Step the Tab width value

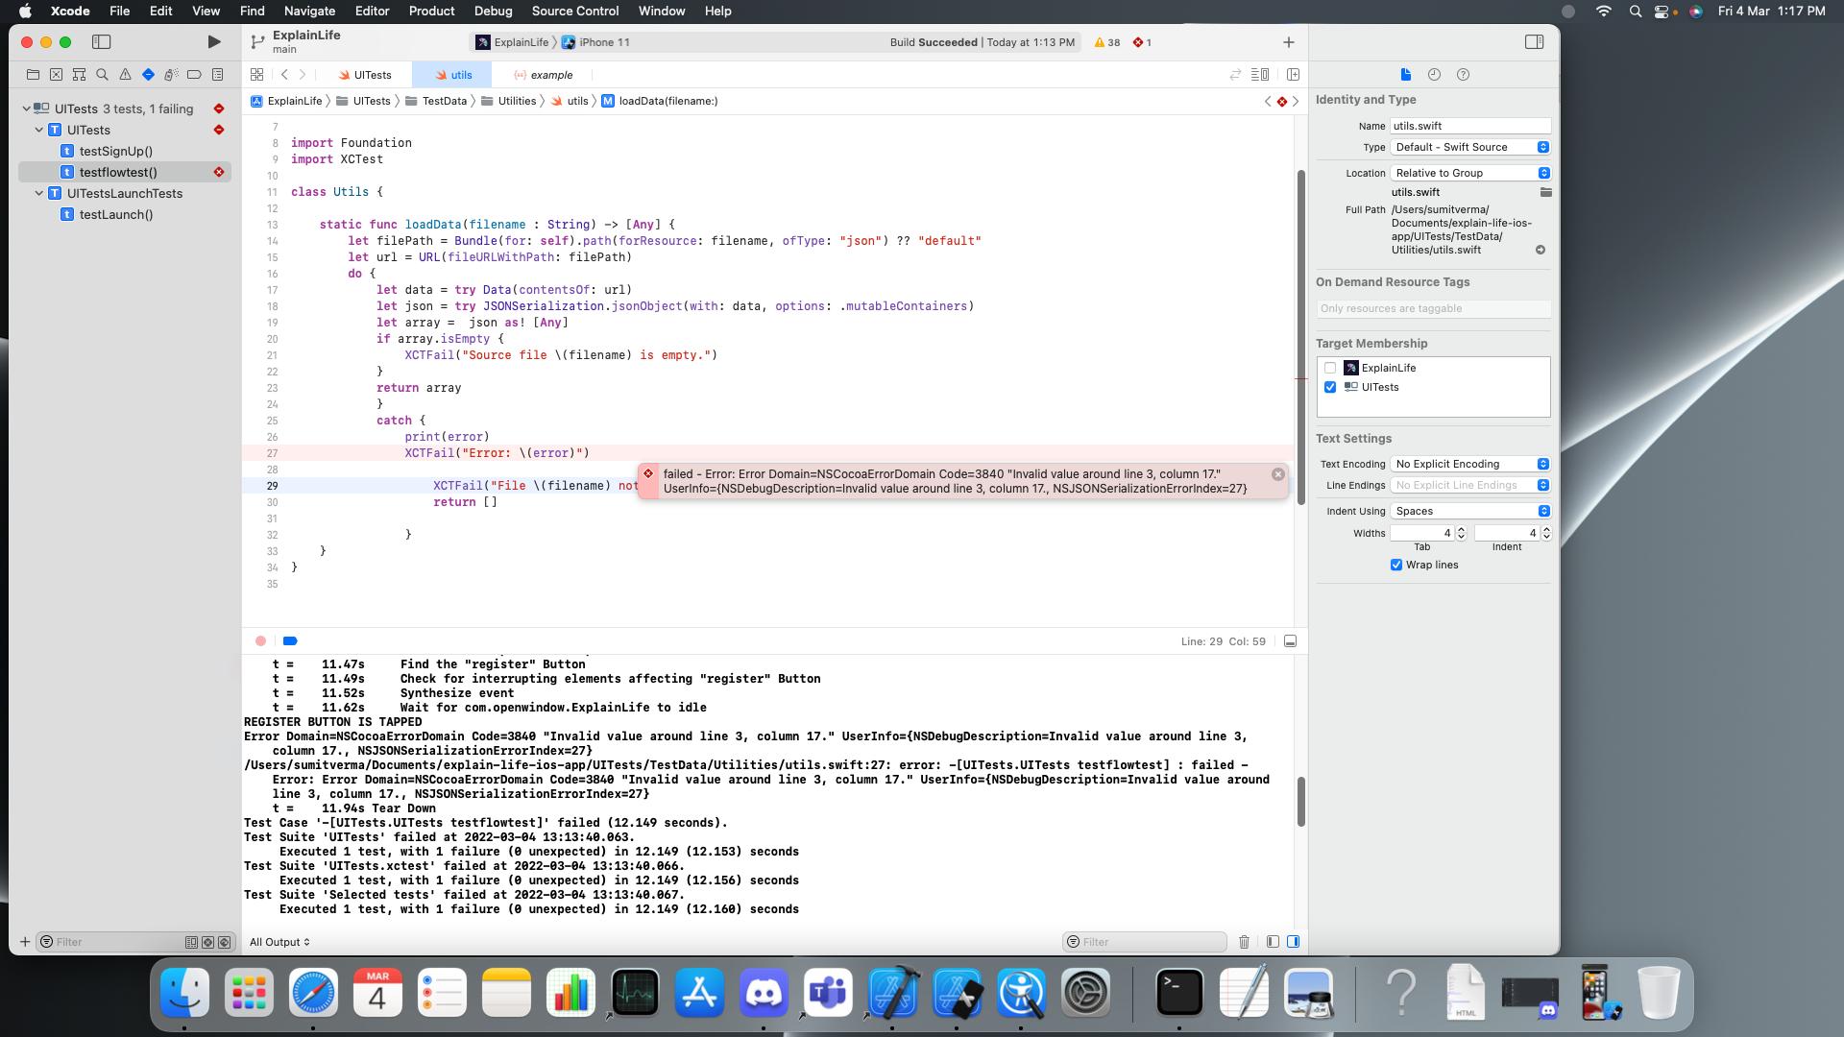1461,533
